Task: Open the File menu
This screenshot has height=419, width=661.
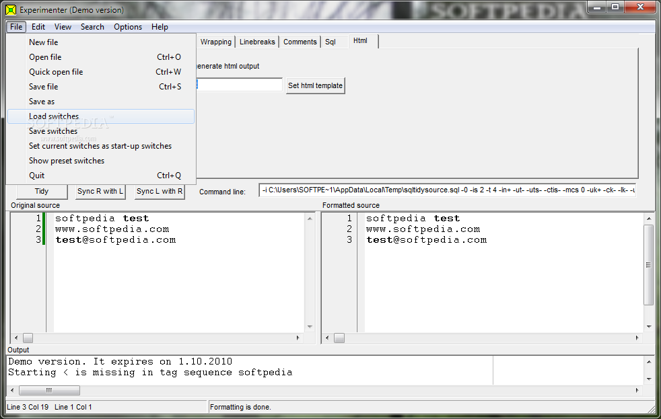Action: (16, 26)
